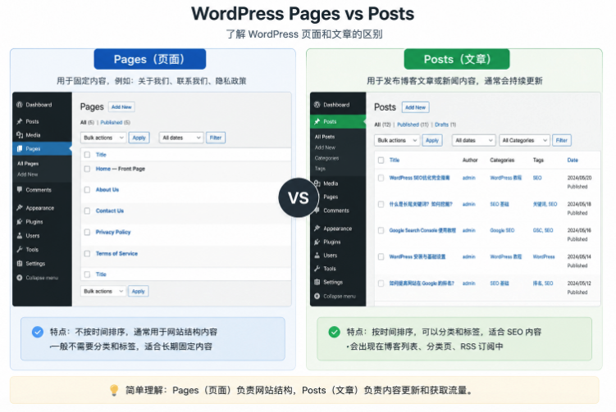This screenshot has height=412, width=616.
Task: Tick checkbox of the post dated 2024/05/20
Action: pyautogui.click(x=381, y=178)
